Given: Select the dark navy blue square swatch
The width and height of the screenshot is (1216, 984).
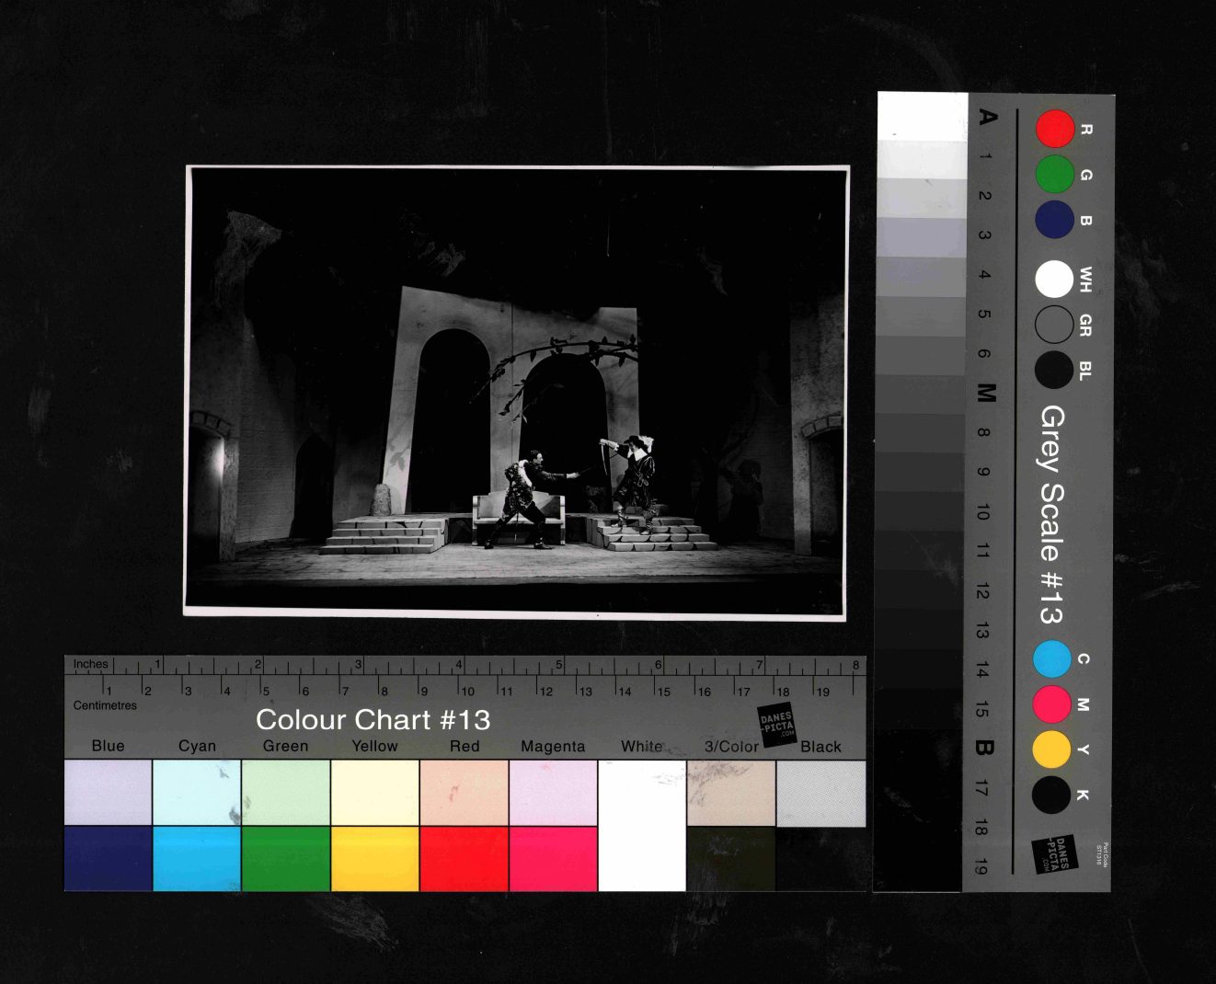Looking at the screenshot, I should point(108,858).
